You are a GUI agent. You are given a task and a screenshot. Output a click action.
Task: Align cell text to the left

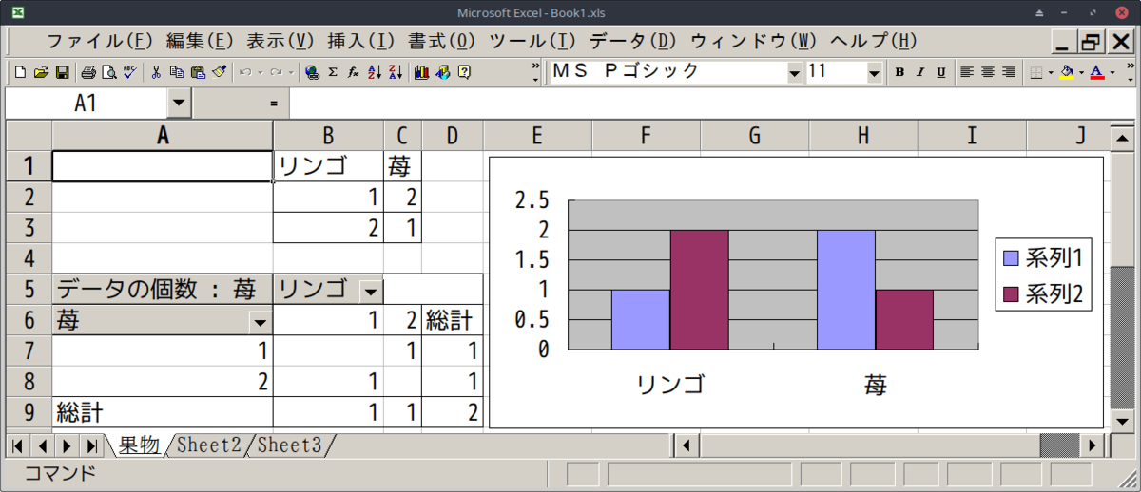[966, 72]
